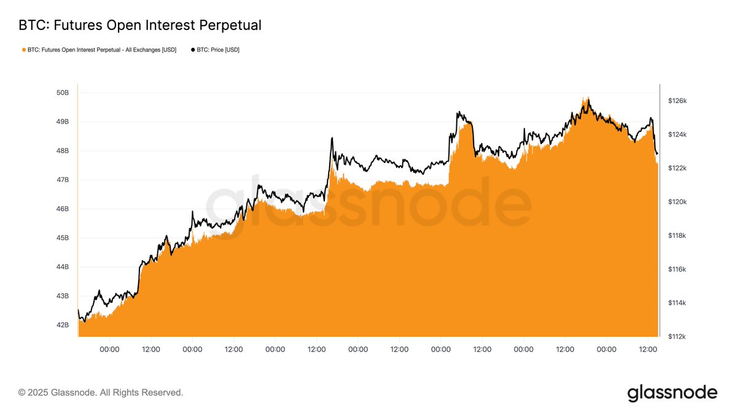737x414 pixels.
Task: Click the glassnode logo in the footer
Action: coord(672,393)
